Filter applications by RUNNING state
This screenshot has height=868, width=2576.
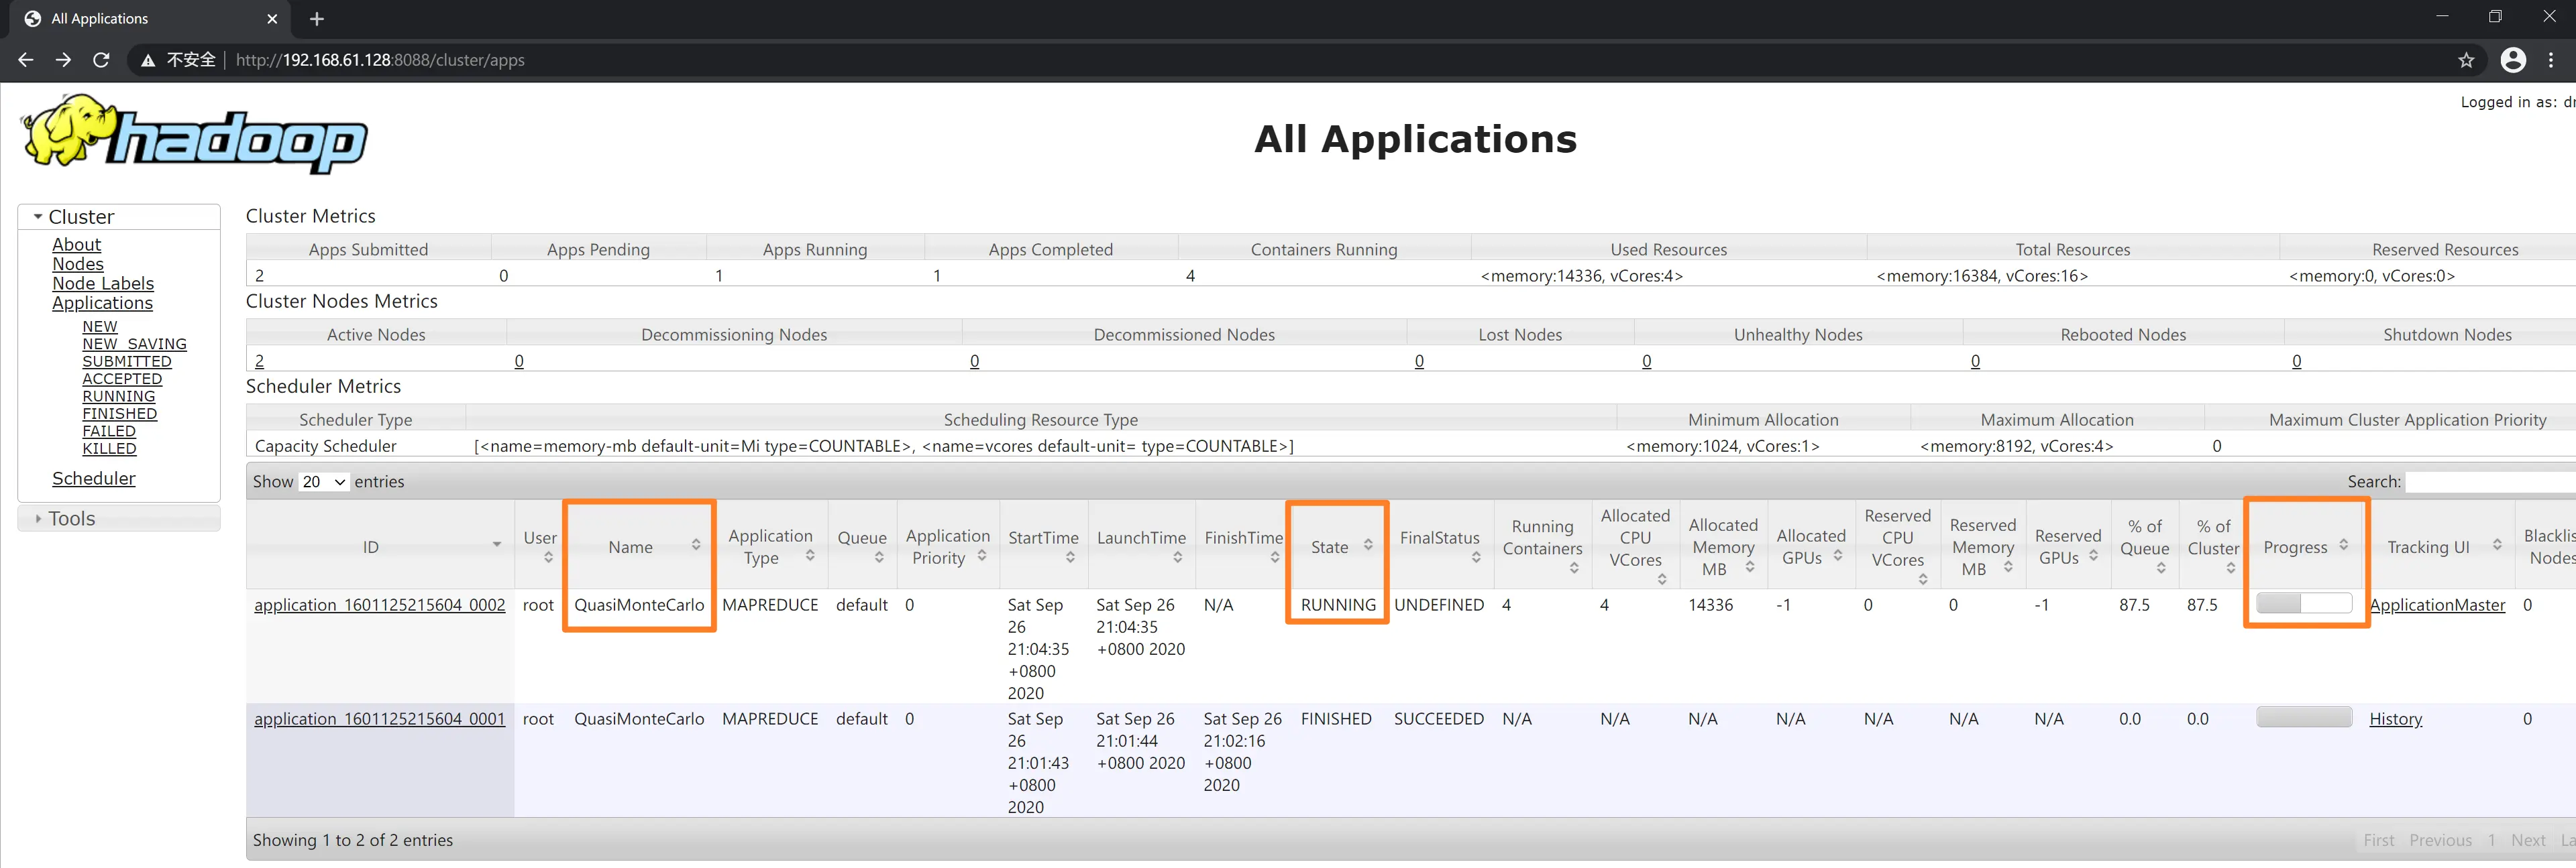click(x=118, y=397)
